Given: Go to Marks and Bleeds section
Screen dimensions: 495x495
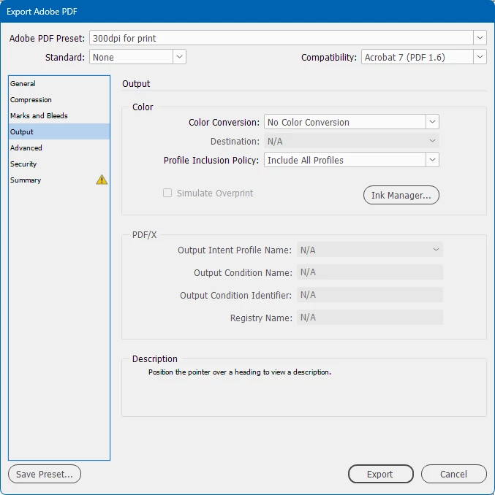Looking at the screenshot, I should (x=59, y=116).
